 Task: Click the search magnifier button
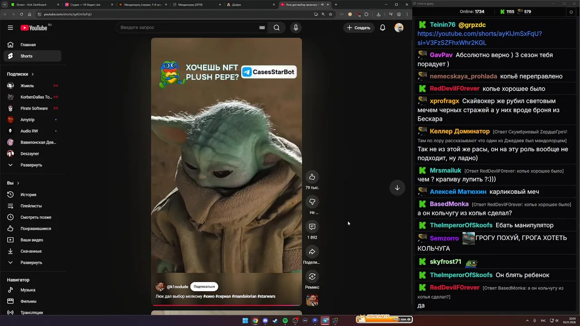[276, 28]
